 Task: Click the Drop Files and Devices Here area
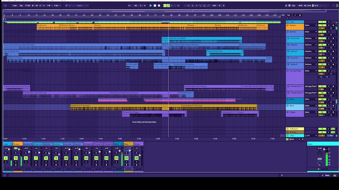coord(144,122)
